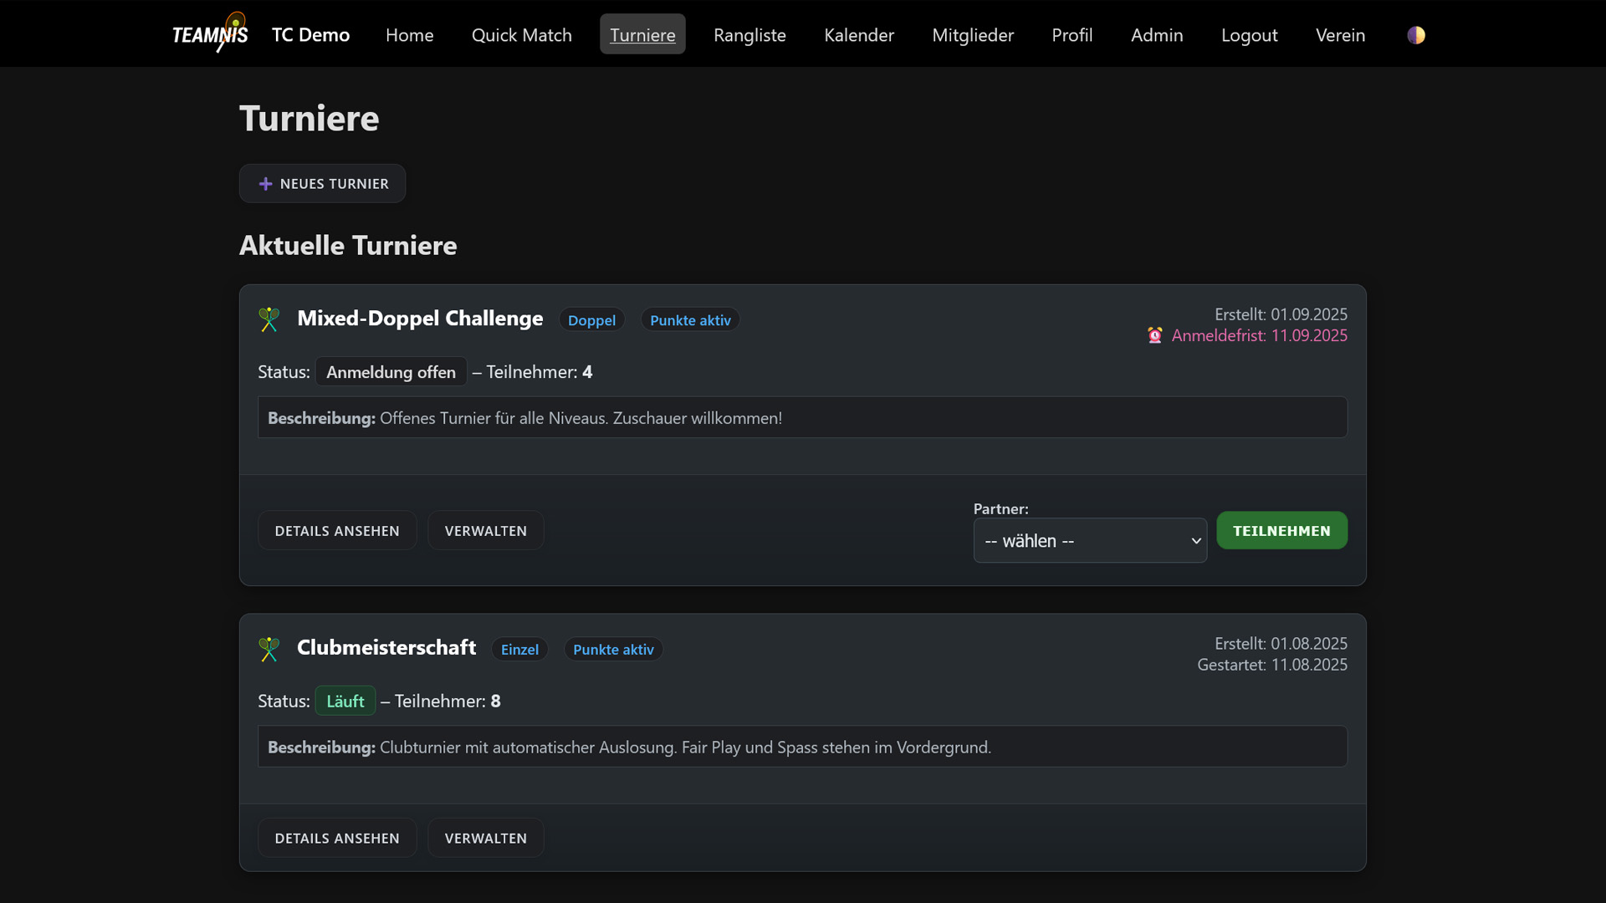Screen dimensions: 1606x903
Task: Click Verwalten for Mixed-Doppel Challenge
Action: (x=485, y=531)
